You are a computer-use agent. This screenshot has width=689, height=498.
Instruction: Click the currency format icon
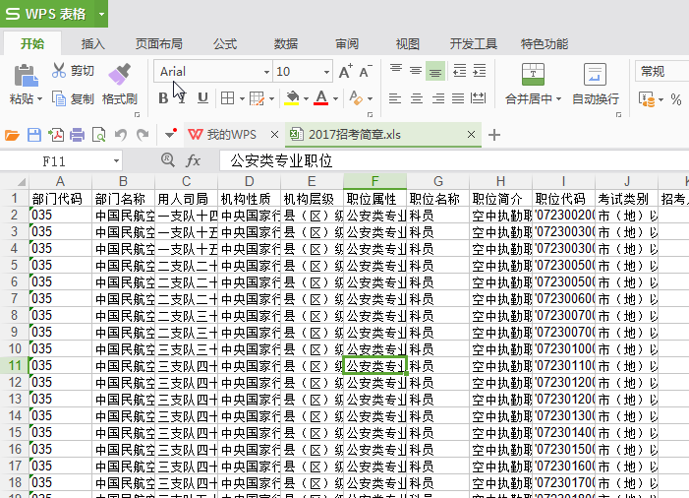click(x=647, y=99)
